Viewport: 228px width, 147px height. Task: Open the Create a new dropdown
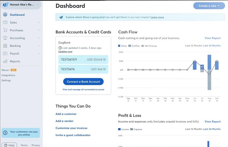click(209, 6)
